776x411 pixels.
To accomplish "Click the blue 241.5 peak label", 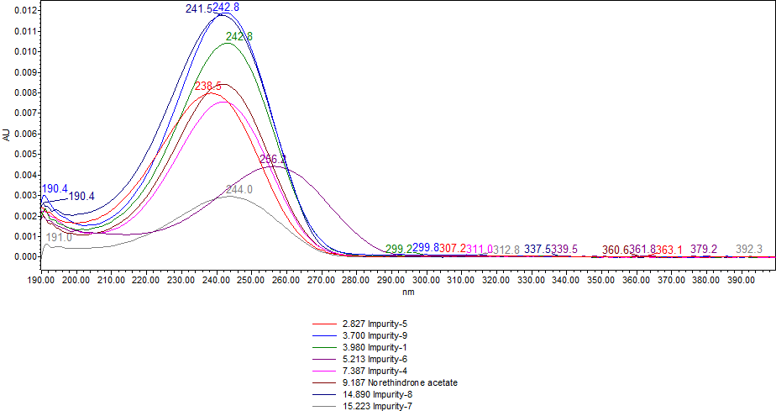I will 199,10.
